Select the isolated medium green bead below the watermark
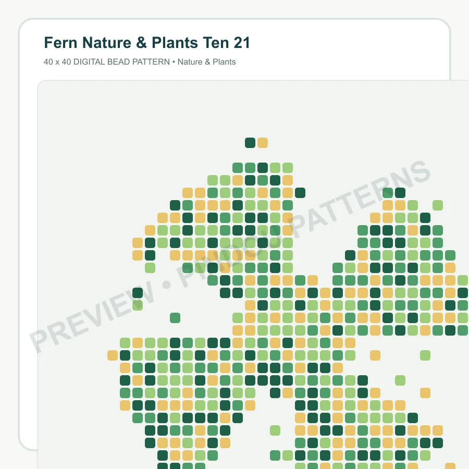 [x=175, y=318]
